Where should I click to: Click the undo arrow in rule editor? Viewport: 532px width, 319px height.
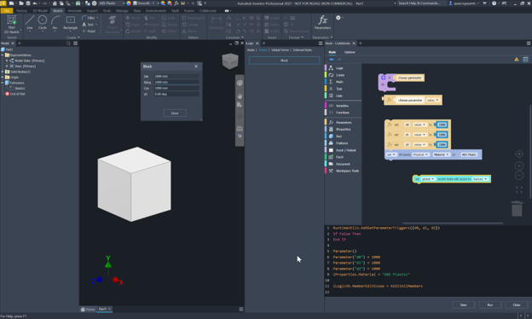332,60
